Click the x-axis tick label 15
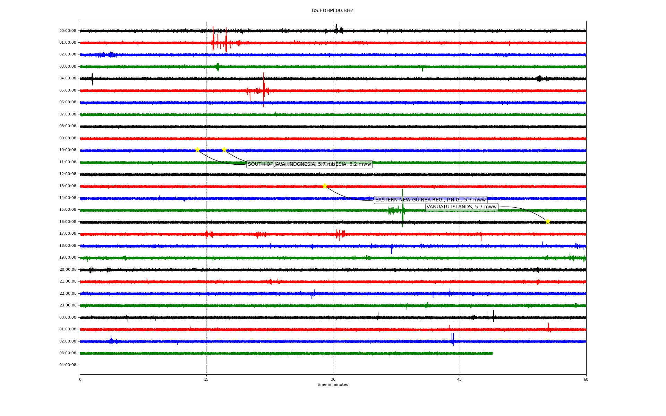 [206, 380]
